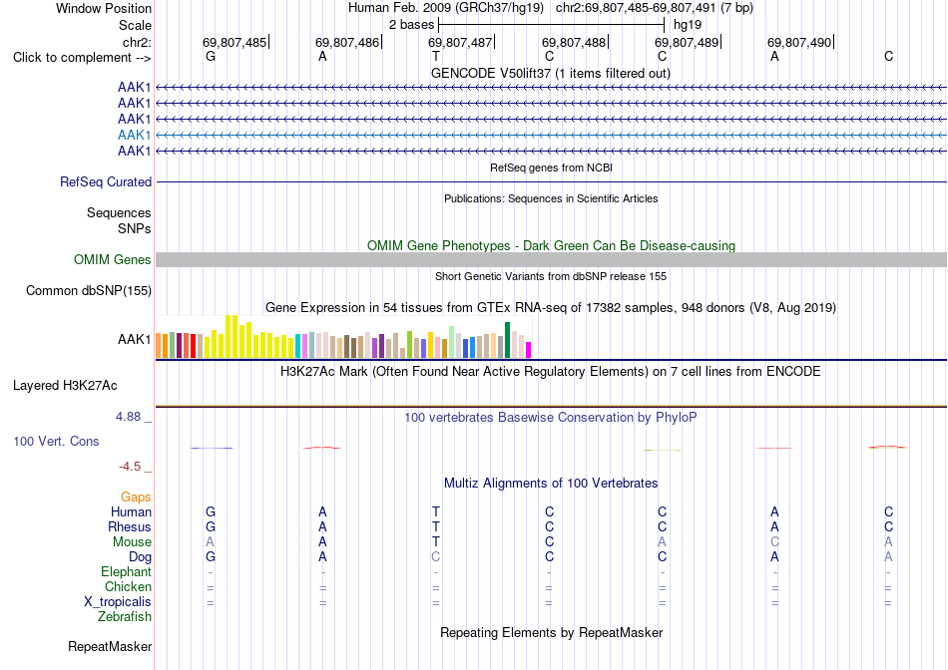Click the 4.88 upper conservation scale value

128,417
